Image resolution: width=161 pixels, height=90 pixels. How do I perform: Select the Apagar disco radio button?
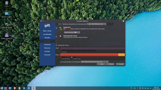pyautogui.click(x=56, y=28)
